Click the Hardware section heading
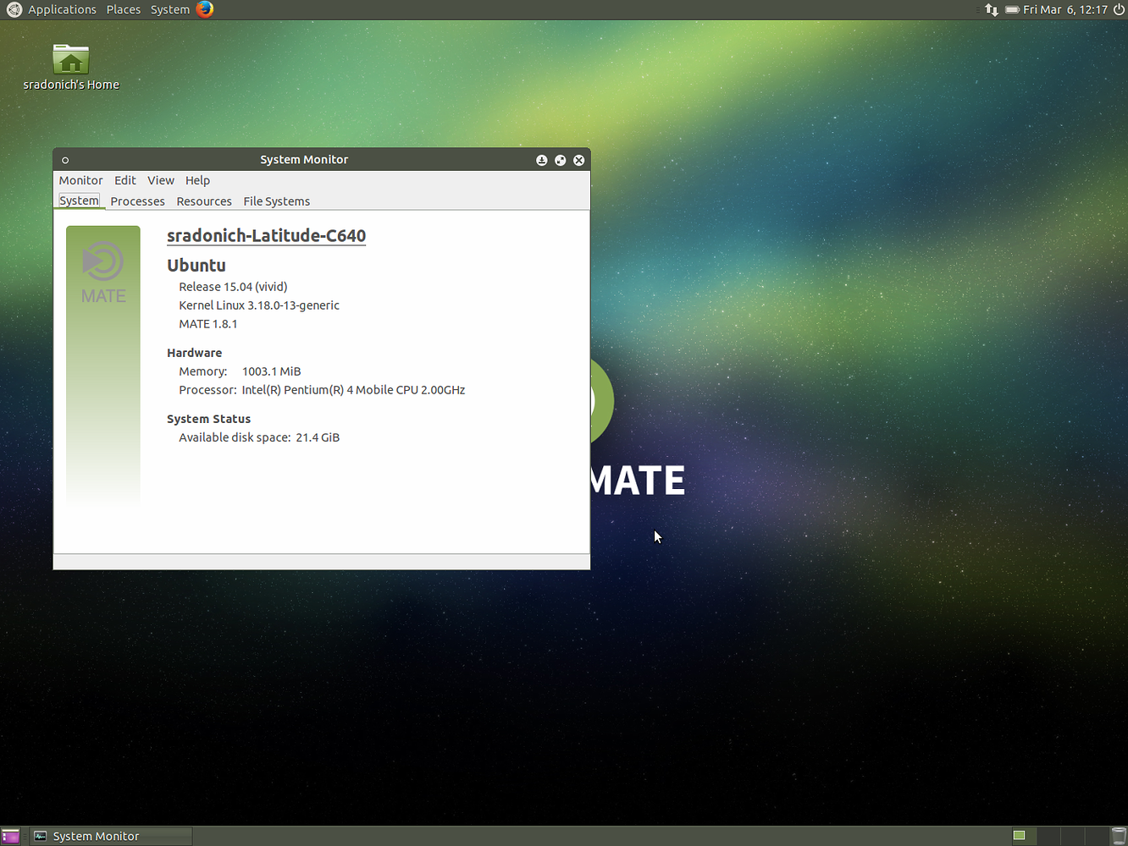This screenshot has height=846, width=1128. 195,353
